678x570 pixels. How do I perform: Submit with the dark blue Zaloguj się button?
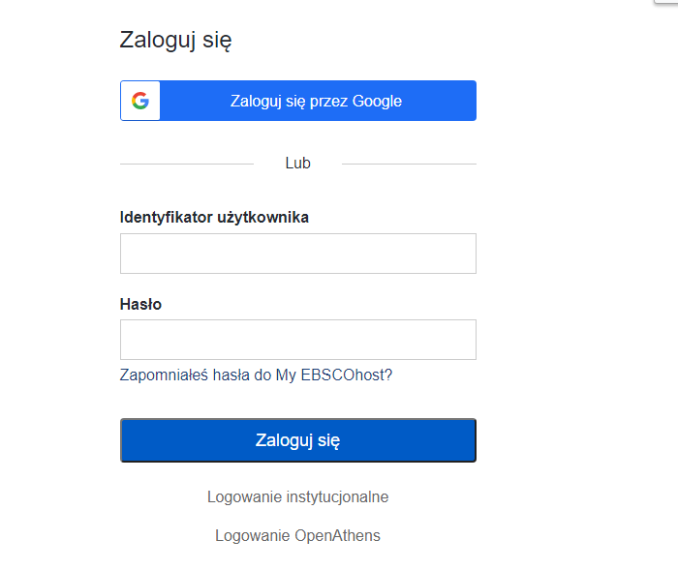298,440
